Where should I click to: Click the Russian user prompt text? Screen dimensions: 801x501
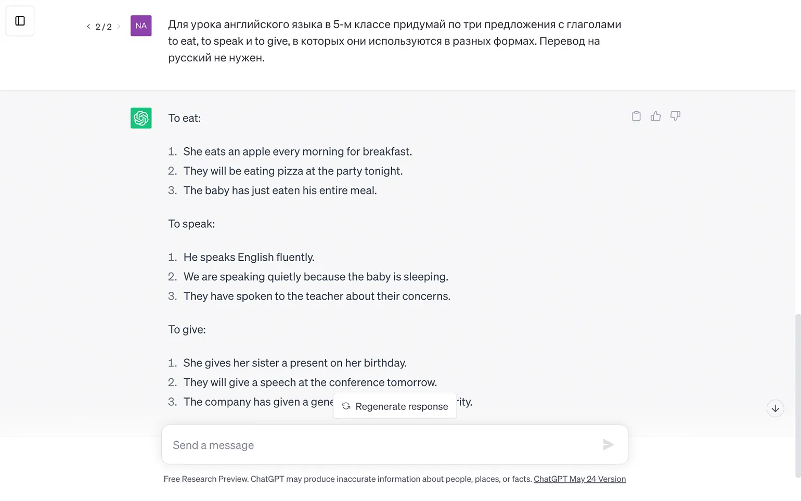[394, 41]
